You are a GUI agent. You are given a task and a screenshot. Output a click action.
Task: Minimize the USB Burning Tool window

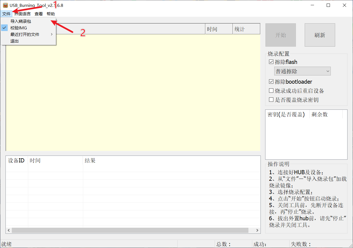coord(312,5)
